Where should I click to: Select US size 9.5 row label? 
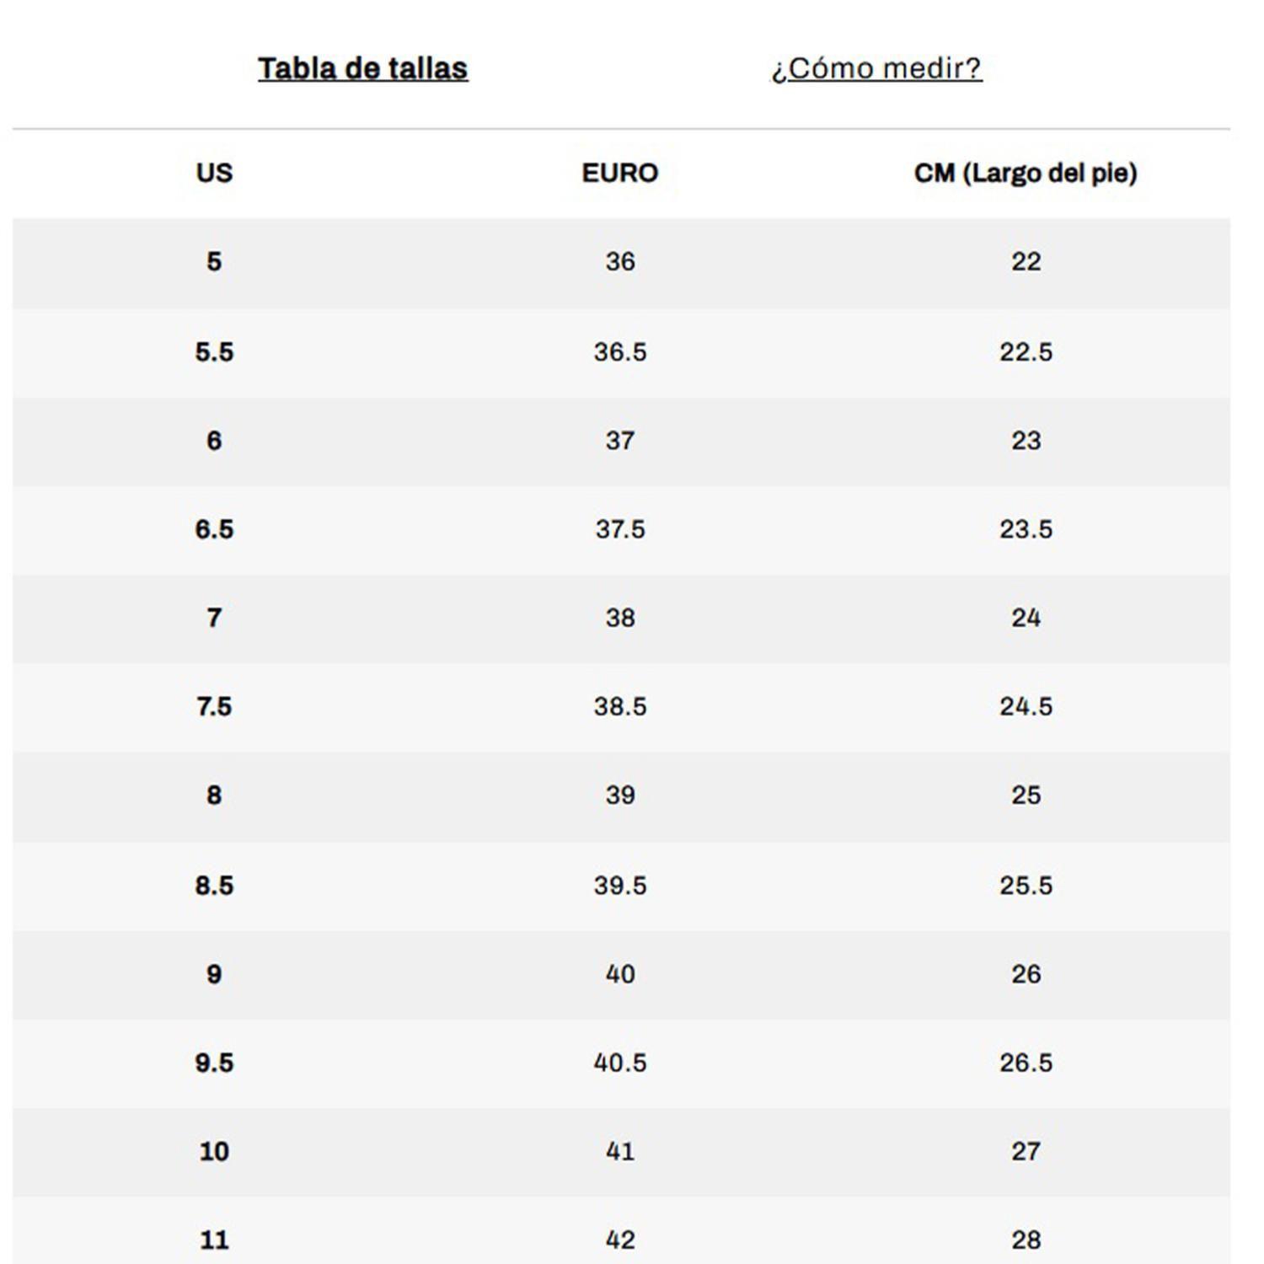coord(214,1063)
